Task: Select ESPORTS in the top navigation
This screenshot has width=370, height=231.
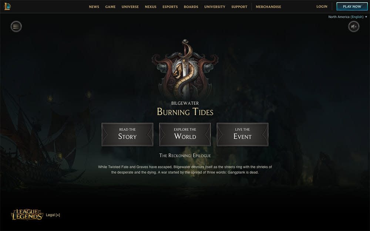Action: pos(170,7)
